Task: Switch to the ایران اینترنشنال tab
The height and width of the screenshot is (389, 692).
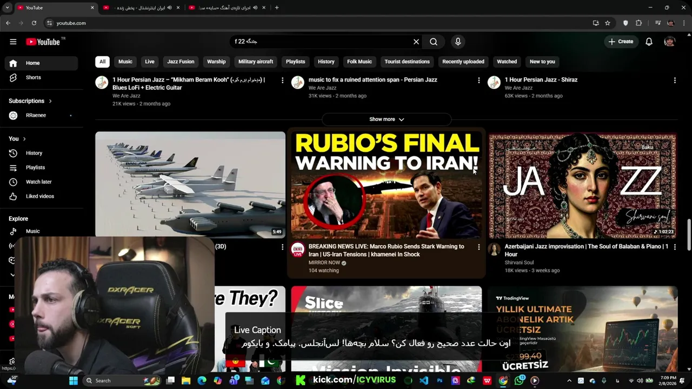Action: 141,8
